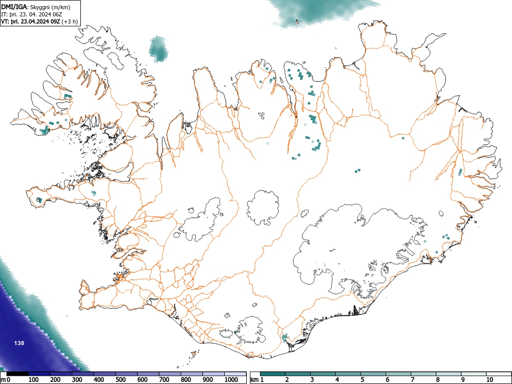Viewport: 512px width, 384px height.
Task: Click the "700" tick label in meters legend
Action: point(164,380)
